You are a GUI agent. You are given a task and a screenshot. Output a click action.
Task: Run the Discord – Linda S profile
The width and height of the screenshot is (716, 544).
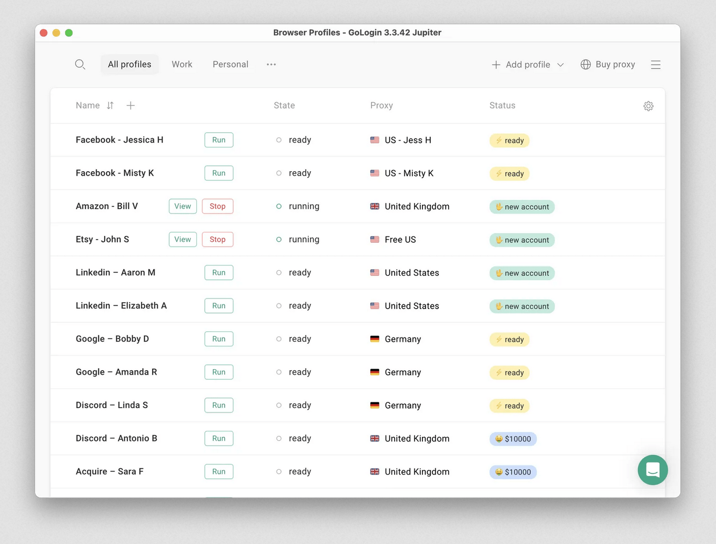219,405
